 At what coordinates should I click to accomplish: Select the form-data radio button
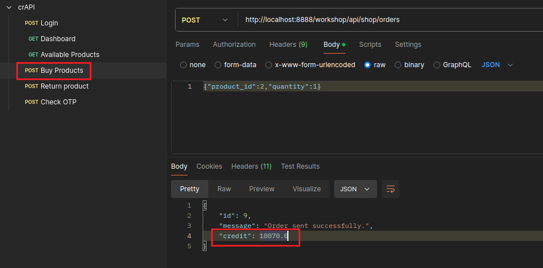click(218, 65)
